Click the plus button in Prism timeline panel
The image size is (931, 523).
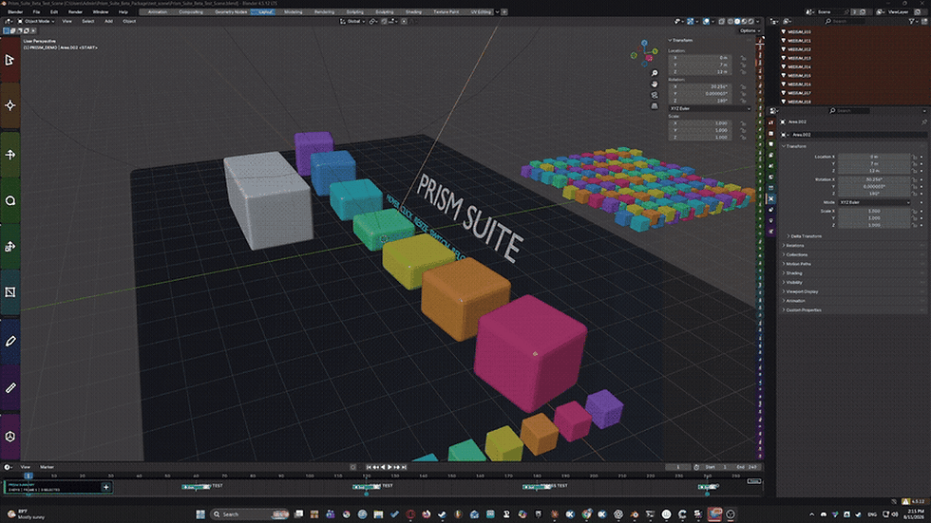coord(105,488)
